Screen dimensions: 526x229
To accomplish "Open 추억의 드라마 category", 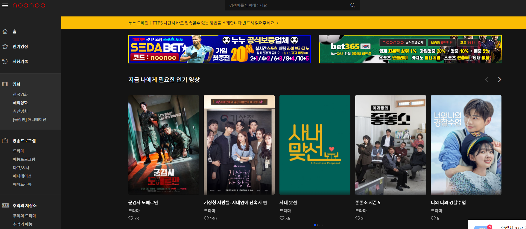I will point(25,216).
